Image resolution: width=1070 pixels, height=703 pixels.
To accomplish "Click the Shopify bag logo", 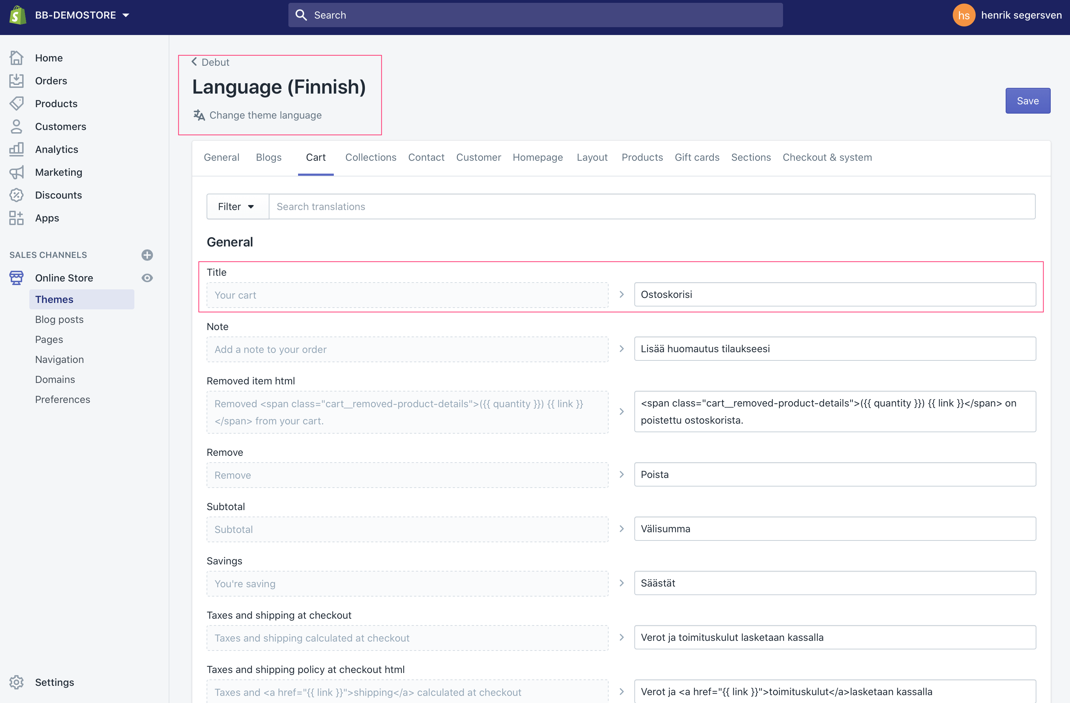I will tap(18, 15).
